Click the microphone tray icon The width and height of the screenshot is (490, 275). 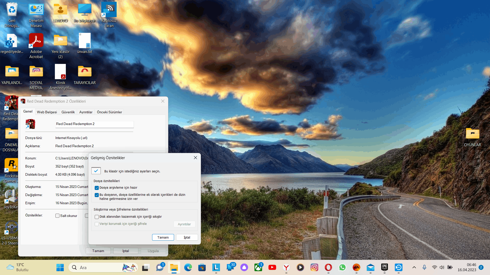point(424,267)
